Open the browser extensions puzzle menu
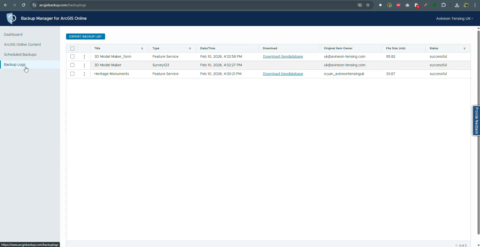The height and width of the screenshot is (247, 480). coord(444,5)
